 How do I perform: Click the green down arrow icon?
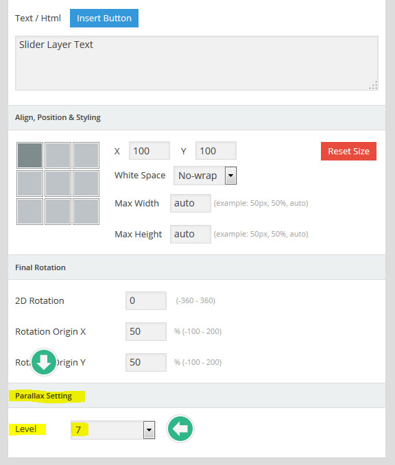[44, 362]
